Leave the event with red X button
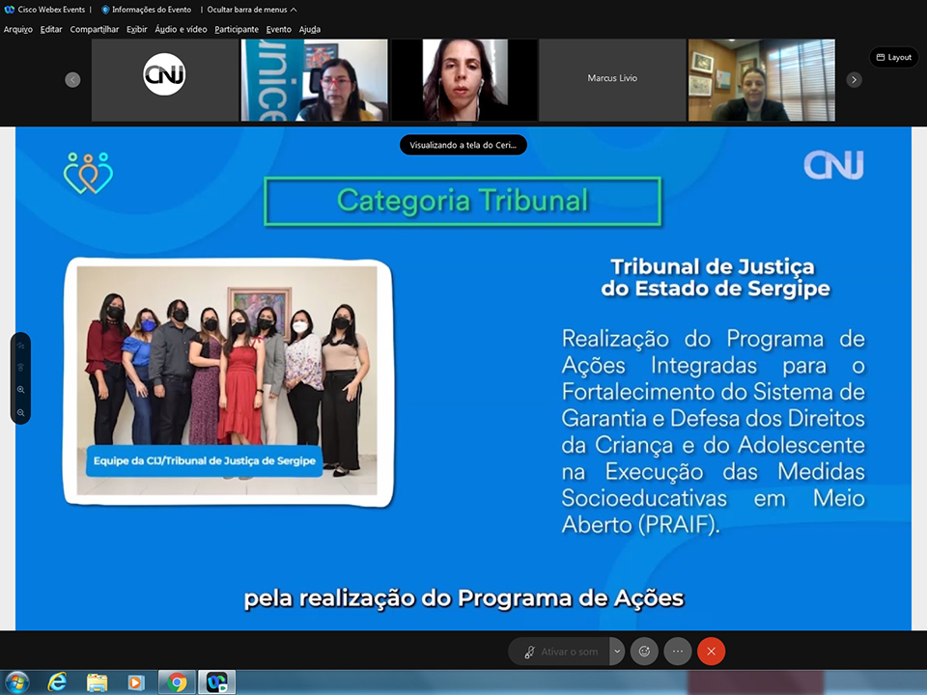 click(x=712, y=652)
